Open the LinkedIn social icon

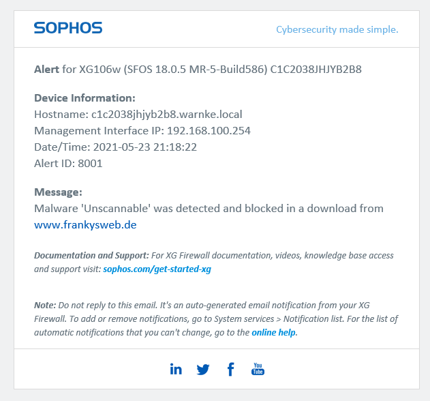[176, 369]
